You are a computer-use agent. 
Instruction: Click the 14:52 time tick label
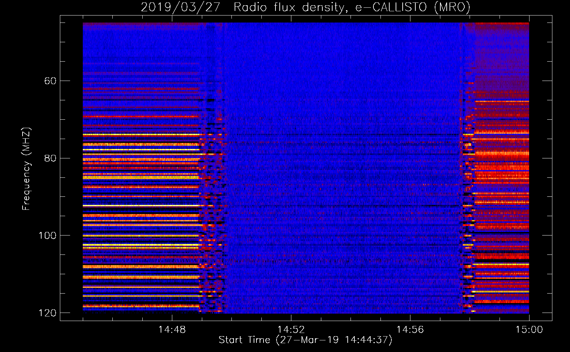tap(291, 330)
